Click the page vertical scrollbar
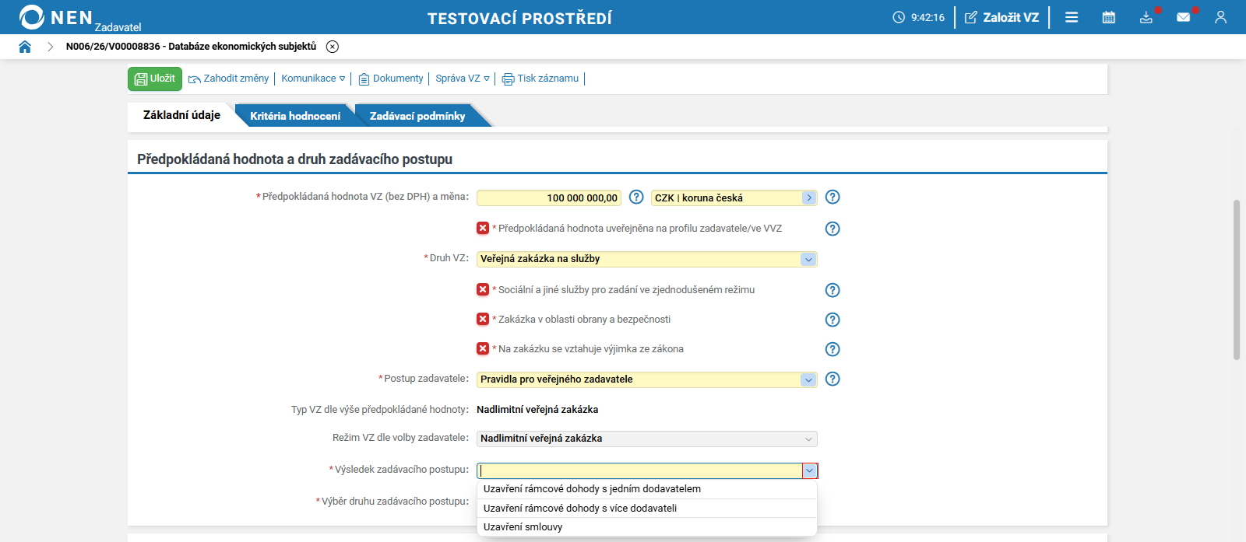The width and height of the screenshot is (1246, 542). tap(1236, 280)
